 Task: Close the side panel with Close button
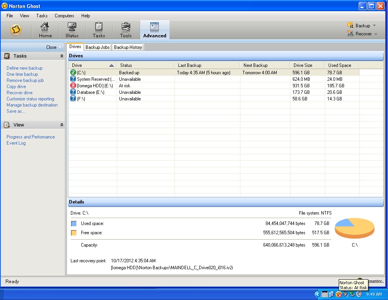coord(53,47)
